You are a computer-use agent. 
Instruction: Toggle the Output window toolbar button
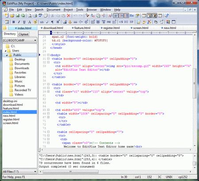point(155,16)
